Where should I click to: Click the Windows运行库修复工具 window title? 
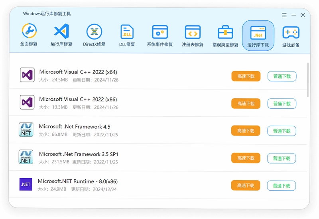coord(47,14)
